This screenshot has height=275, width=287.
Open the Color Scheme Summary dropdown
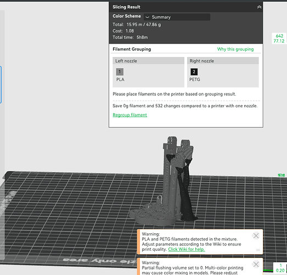177,17
